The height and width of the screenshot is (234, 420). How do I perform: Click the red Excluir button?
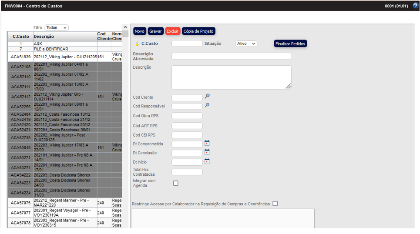point(173,31)
